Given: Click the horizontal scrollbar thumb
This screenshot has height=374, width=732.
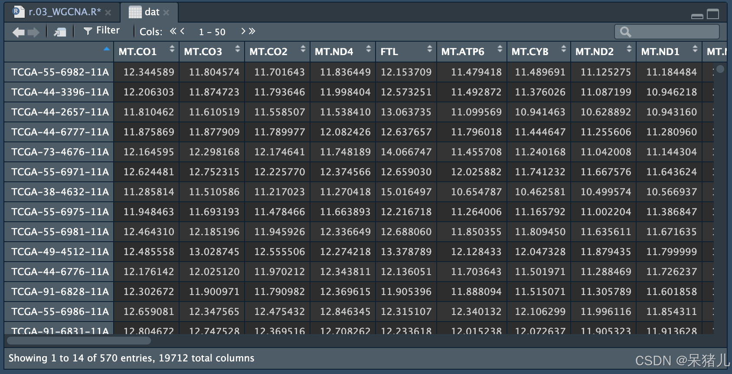Looking at the screenshot, I should click(80, 341).
